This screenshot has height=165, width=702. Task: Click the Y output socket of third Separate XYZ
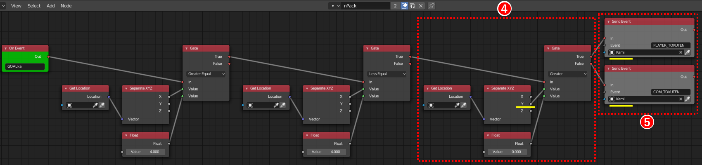click(x=531, y=104)
